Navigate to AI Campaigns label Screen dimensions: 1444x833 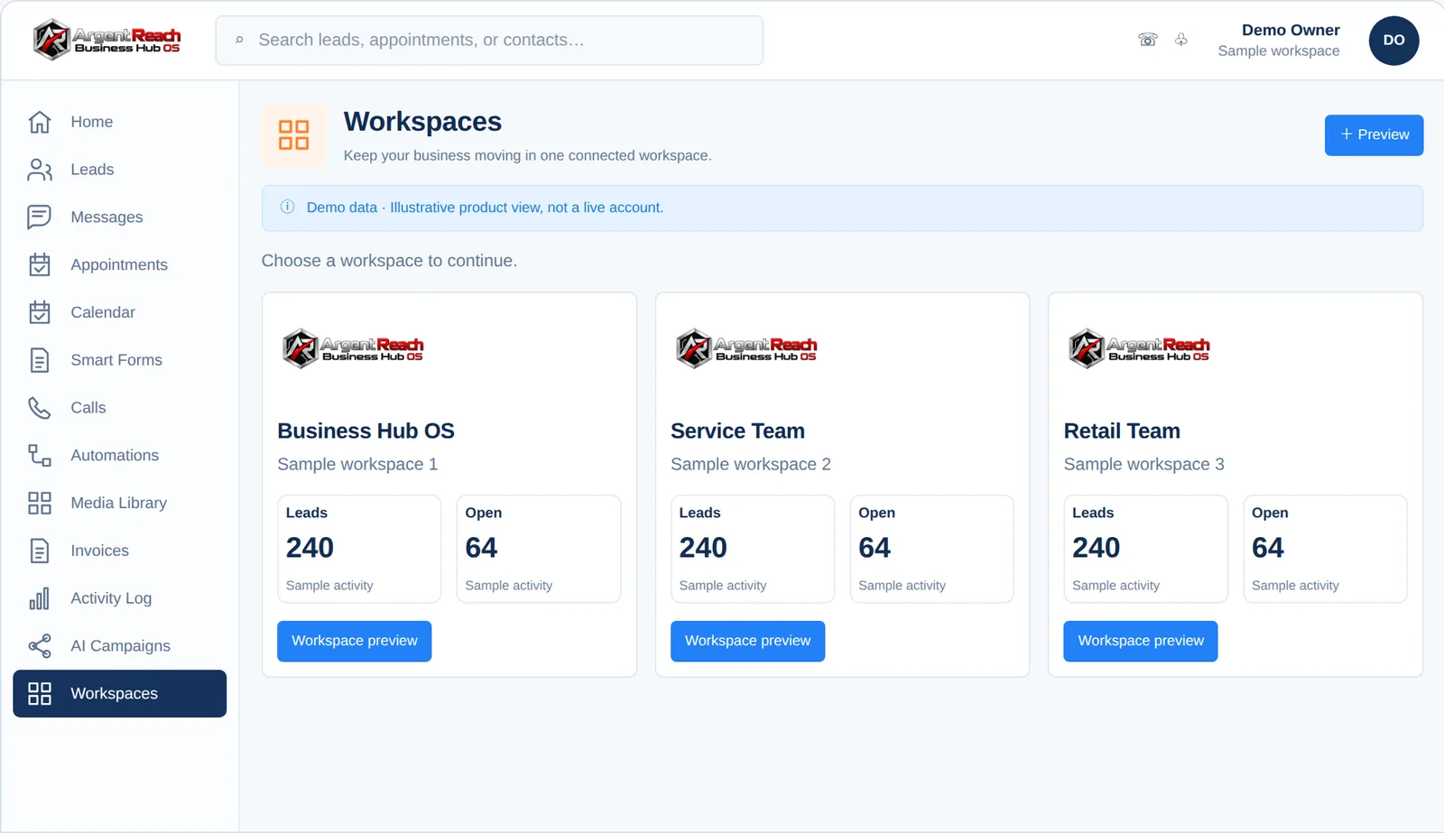(121, 646)
